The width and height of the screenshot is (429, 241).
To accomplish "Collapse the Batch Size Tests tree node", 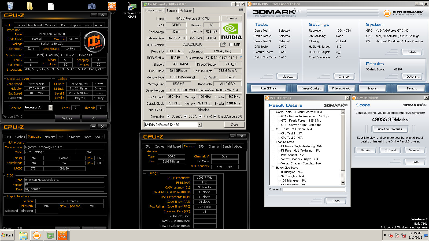I will (273, 168).
